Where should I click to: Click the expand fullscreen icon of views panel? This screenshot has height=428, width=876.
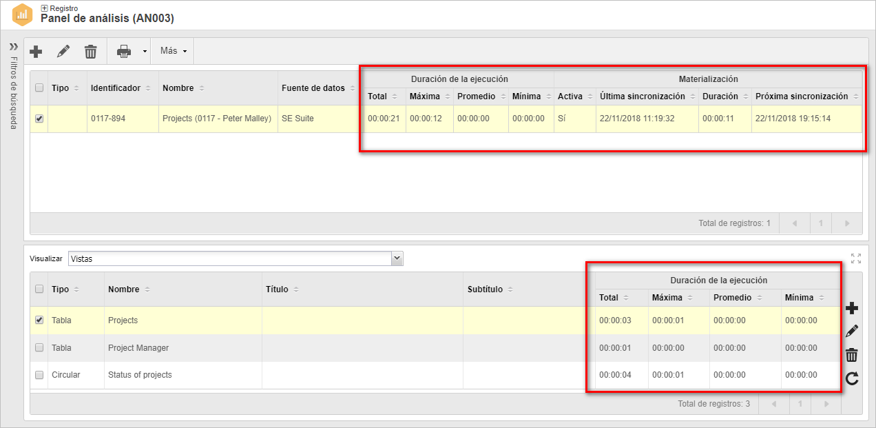(856, 258)
